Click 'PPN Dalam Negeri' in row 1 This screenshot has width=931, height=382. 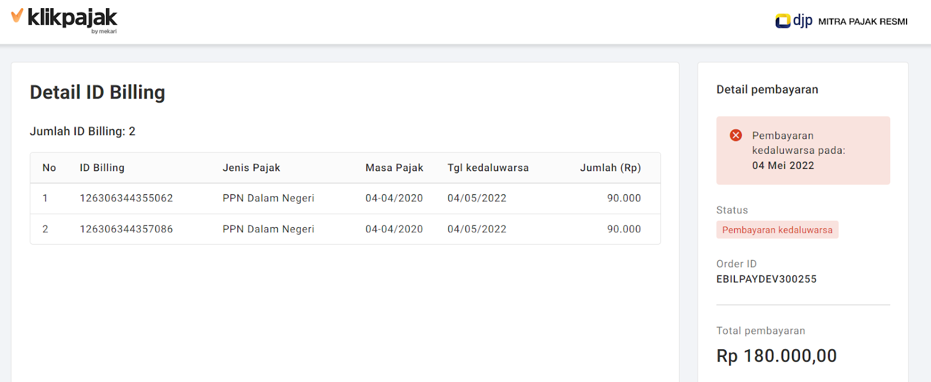click(x=268, y=198)
